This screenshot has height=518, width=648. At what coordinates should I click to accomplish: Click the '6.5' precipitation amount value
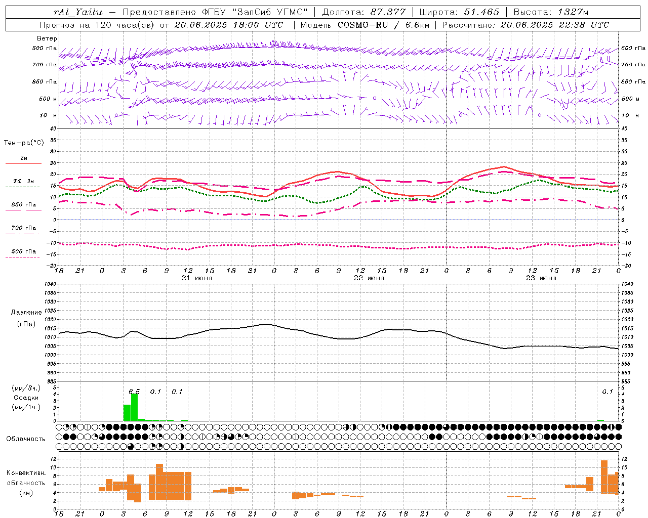point(134,392)
